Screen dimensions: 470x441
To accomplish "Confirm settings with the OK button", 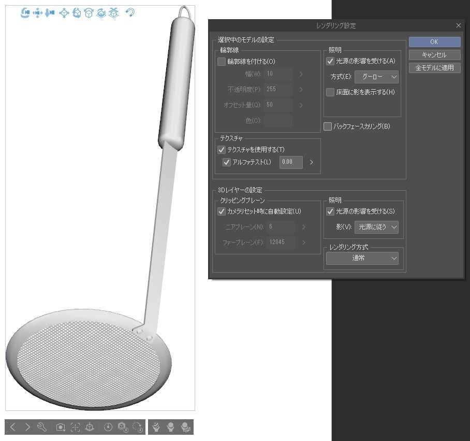I will coord(434,42).
